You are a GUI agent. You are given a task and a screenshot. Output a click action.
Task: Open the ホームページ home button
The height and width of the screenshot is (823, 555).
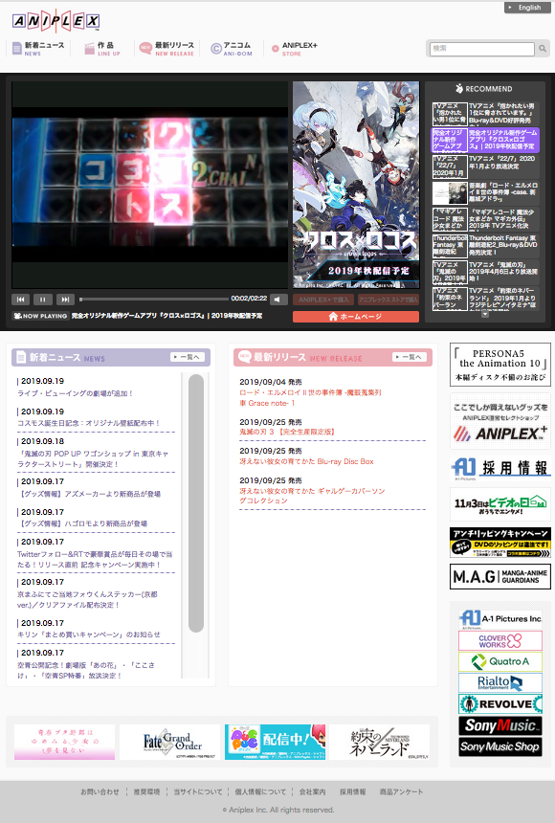pyautogui.click(x=356, y=317)
